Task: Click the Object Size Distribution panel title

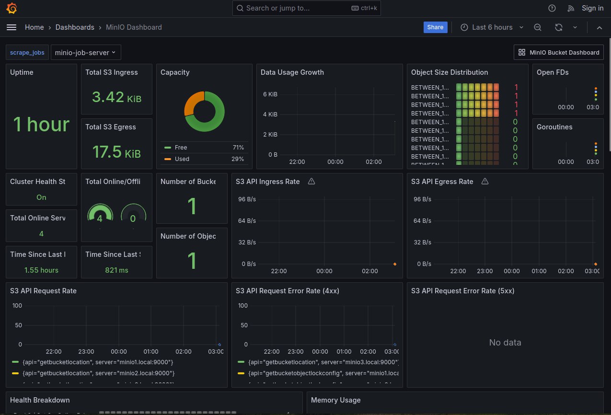Action: (x=450, y=72)
